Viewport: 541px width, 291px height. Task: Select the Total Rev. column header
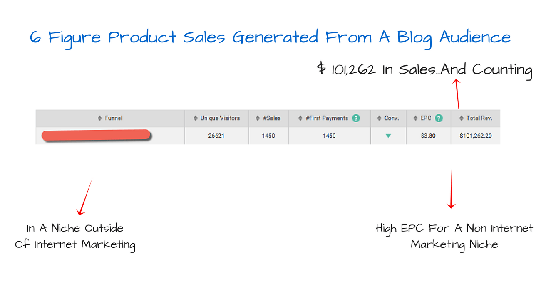tap(476, 118)
